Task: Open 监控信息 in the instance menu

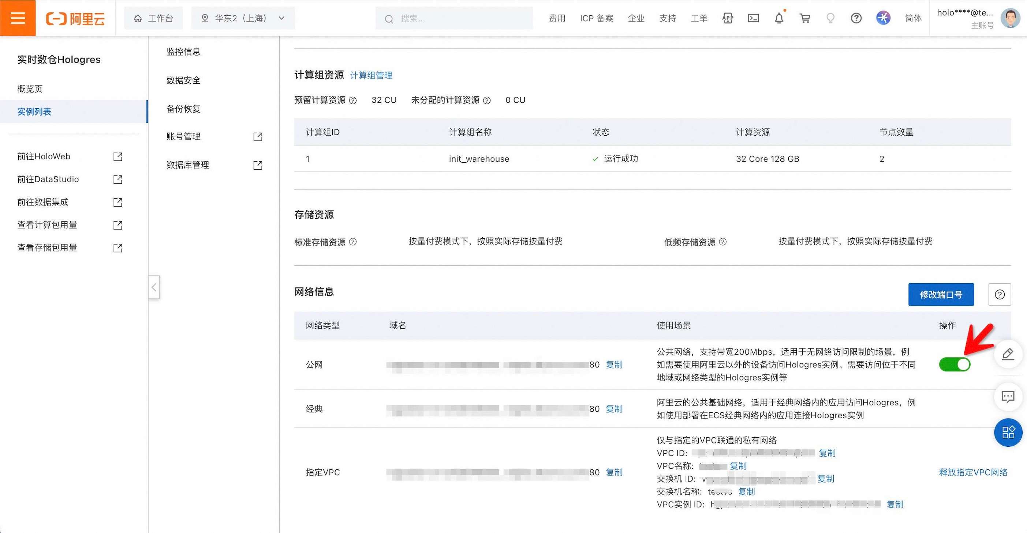Action: click(x=183, y=52)
